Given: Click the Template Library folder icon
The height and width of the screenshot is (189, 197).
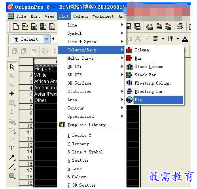Looking at the screenshot, I should tap(62, 125).
